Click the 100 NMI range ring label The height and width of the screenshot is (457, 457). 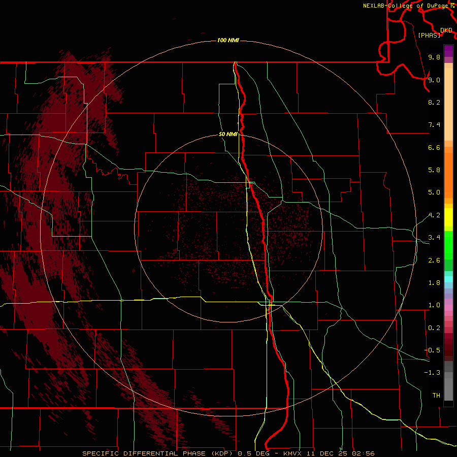[x=228, y=40]
